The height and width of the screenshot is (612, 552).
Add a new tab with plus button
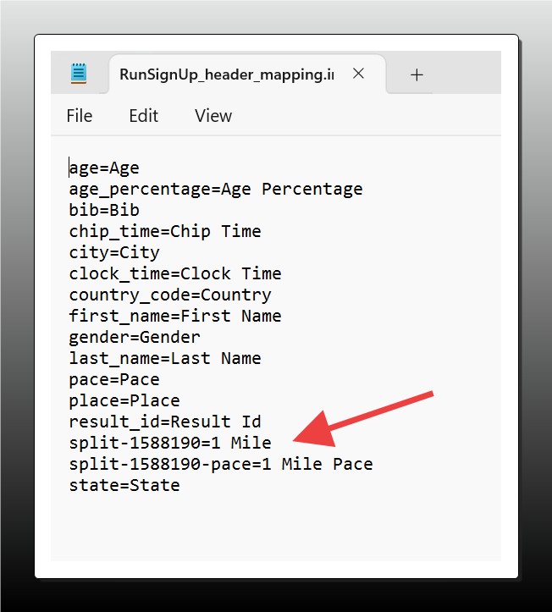pyautogui.click(x=417, y=74)
